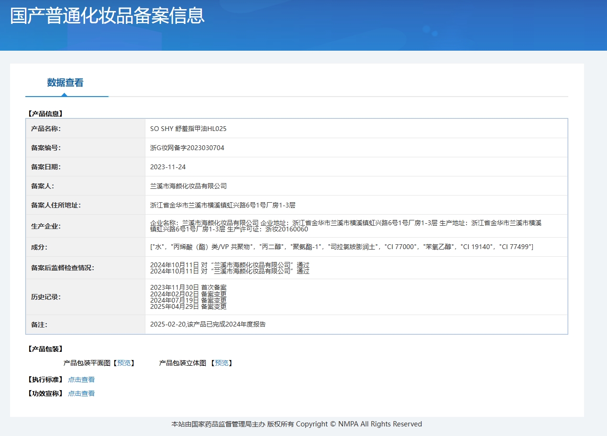The height and width of the screenshot is (436, 607).
Task: Click the 备案后监督检查情况 row label
Action: (63, 268)
